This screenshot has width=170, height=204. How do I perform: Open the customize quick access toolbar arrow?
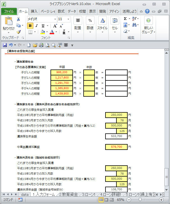click(x=72, y=45)
